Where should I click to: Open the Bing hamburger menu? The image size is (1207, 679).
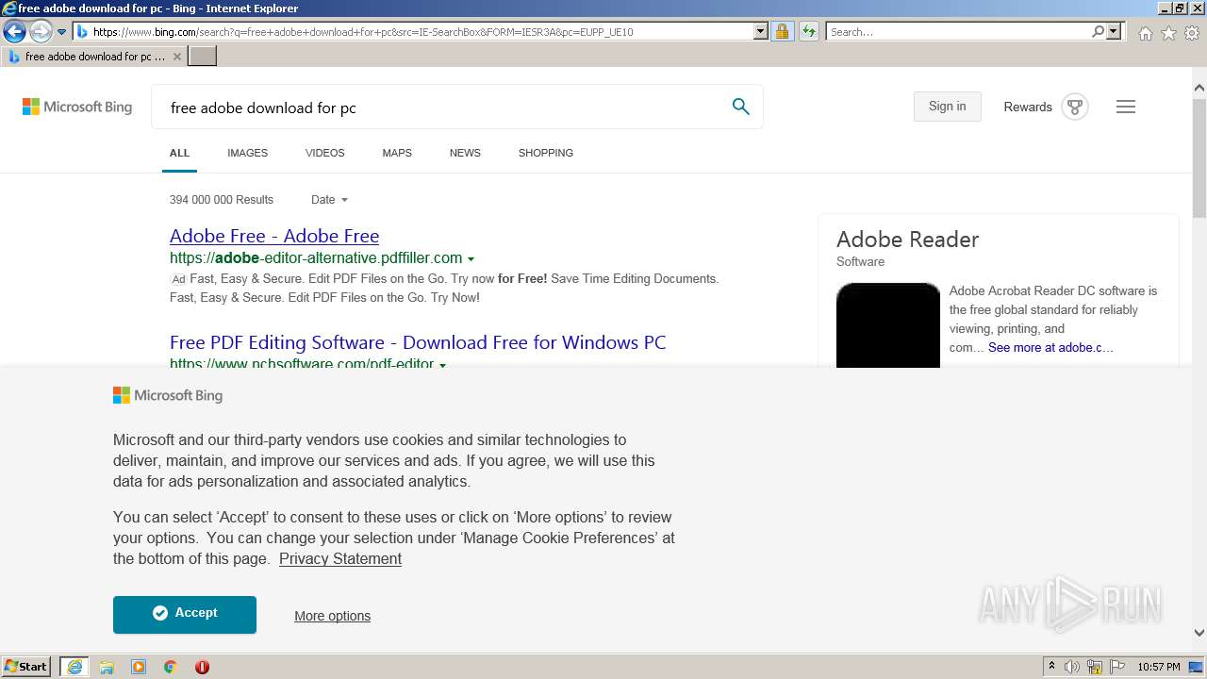pos(1126,107)
